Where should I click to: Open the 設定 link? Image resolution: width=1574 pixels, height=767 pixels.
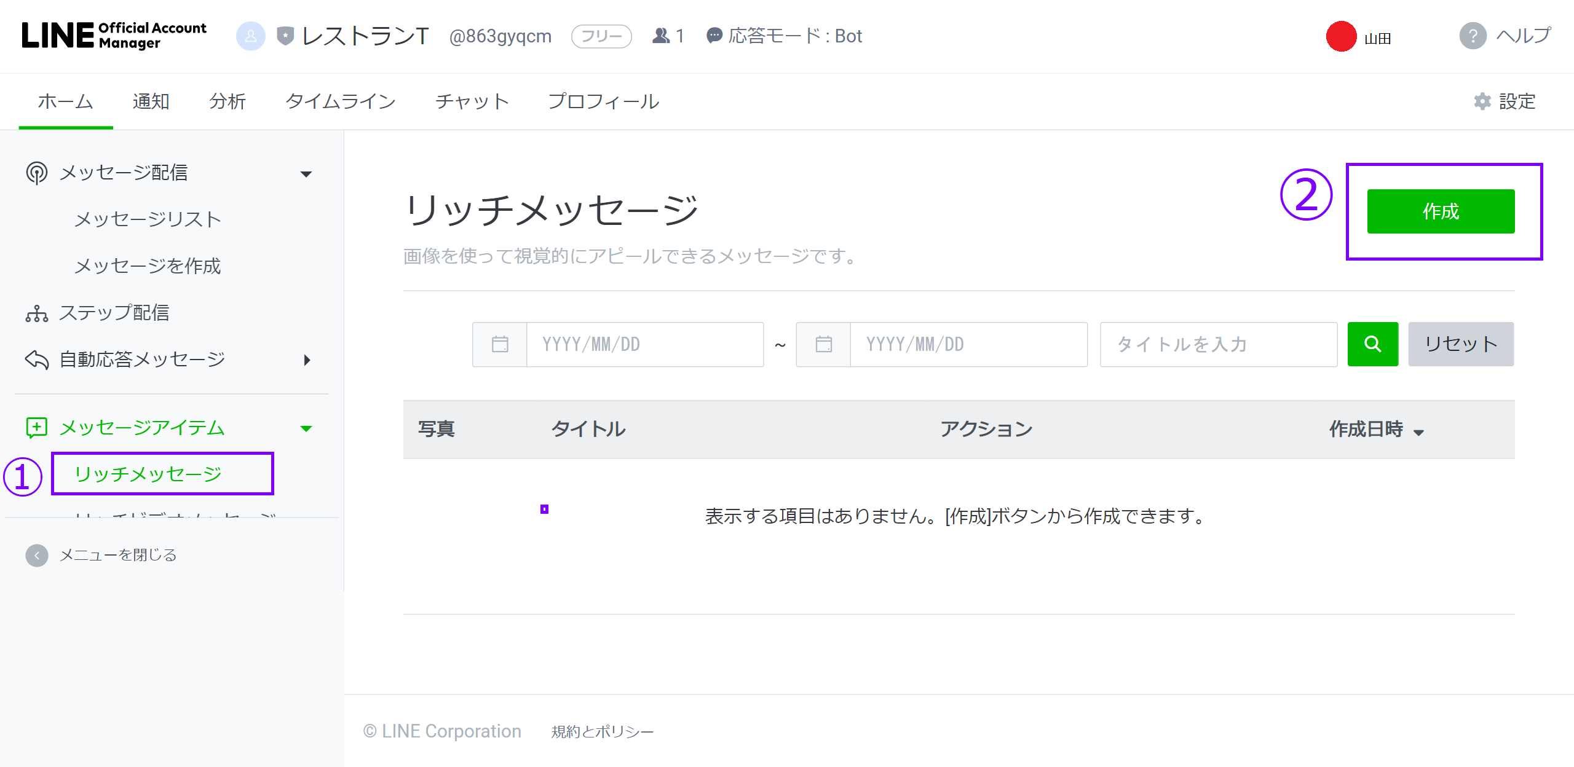[x=1517, y=101]
